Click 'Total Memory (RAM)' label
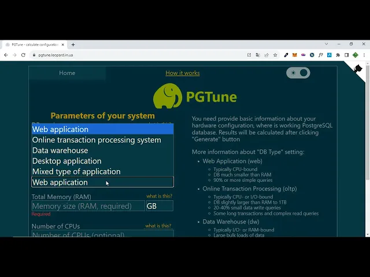370x277 pixels. [61, 197]
